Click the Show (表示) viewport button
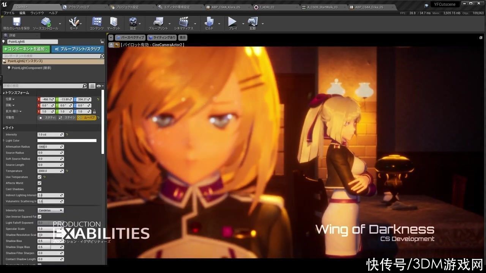This screenshot has width=486, height=273. pyautogui.click(x=183, y=38)
